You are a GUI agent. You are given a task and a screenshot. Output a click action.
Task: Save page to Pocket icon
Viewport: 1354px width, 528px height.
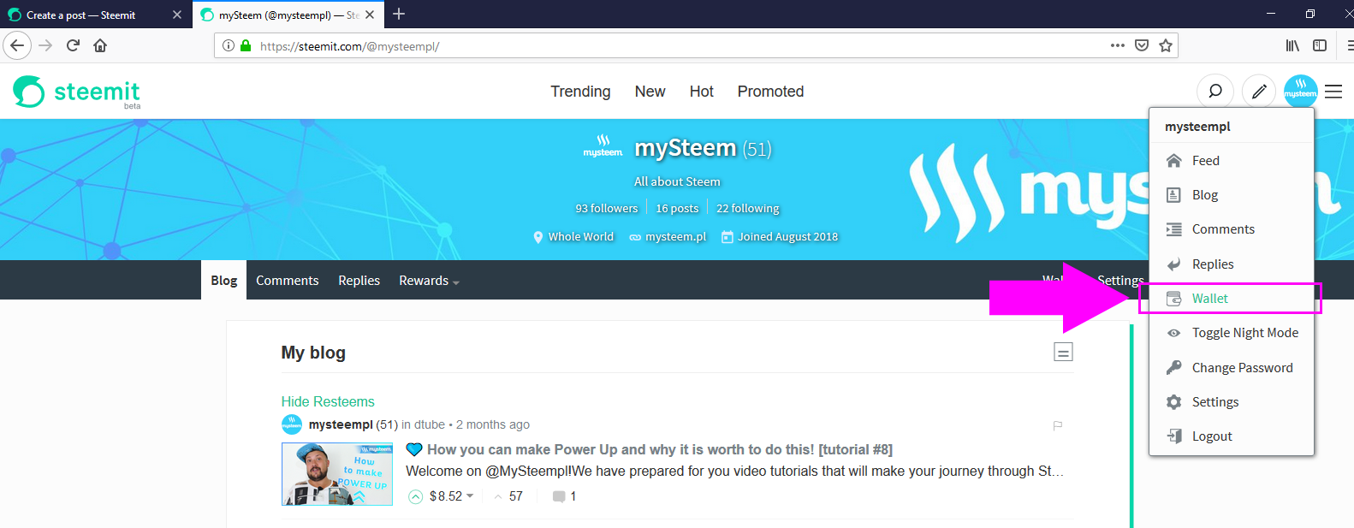[x=1142, y=45]
